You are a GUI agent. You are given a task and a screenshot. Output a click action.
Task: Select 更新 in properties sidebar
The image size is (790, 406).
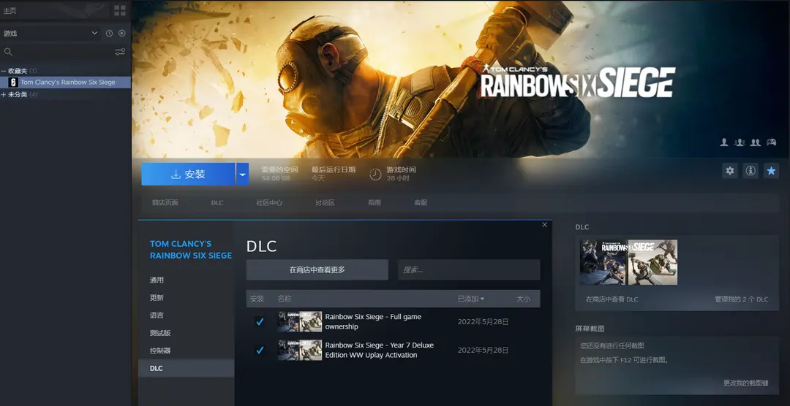pyautogui.click(x=186, y=298)
